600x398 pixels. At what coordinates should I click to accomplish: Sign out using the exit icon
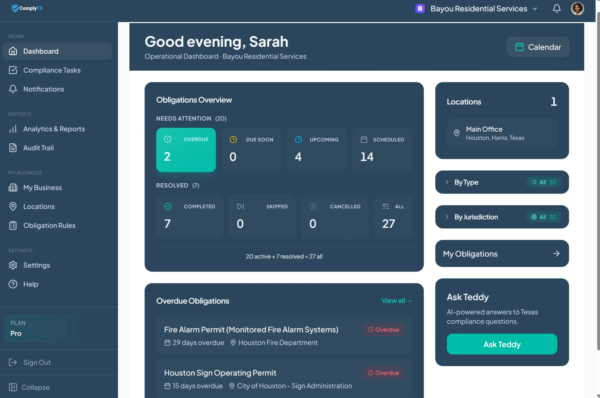[13, 362]
